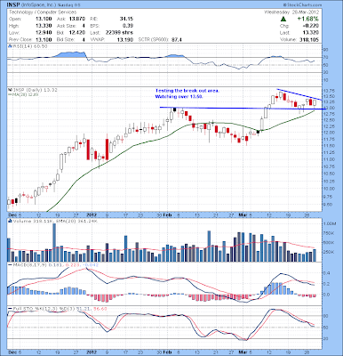Open the StockCharts.com watermark link
This screenshot has height=356, width=343.
coord(302,4)
